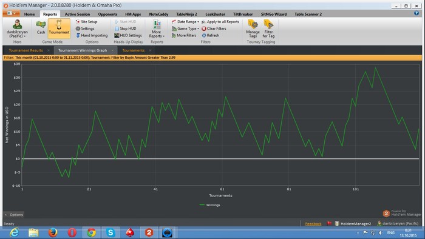Viewport: 425px width, 239px height.
Task: Open Hand Importing options
Action: 92,35
